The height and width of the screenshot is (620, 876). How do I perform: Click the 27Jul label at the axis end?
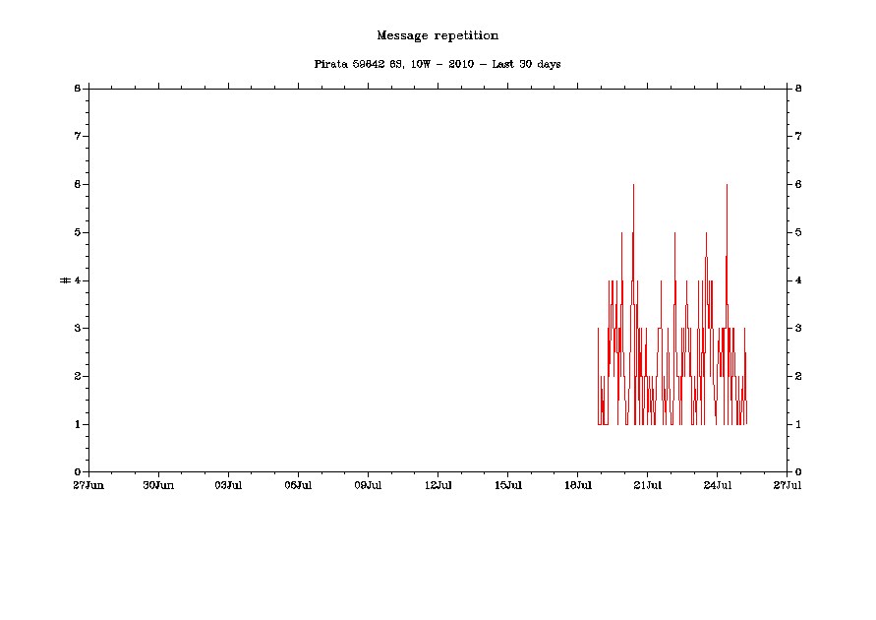click(x=787, y=485)
